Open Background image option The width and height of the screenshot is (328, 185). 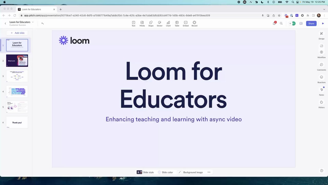(190, 172)
